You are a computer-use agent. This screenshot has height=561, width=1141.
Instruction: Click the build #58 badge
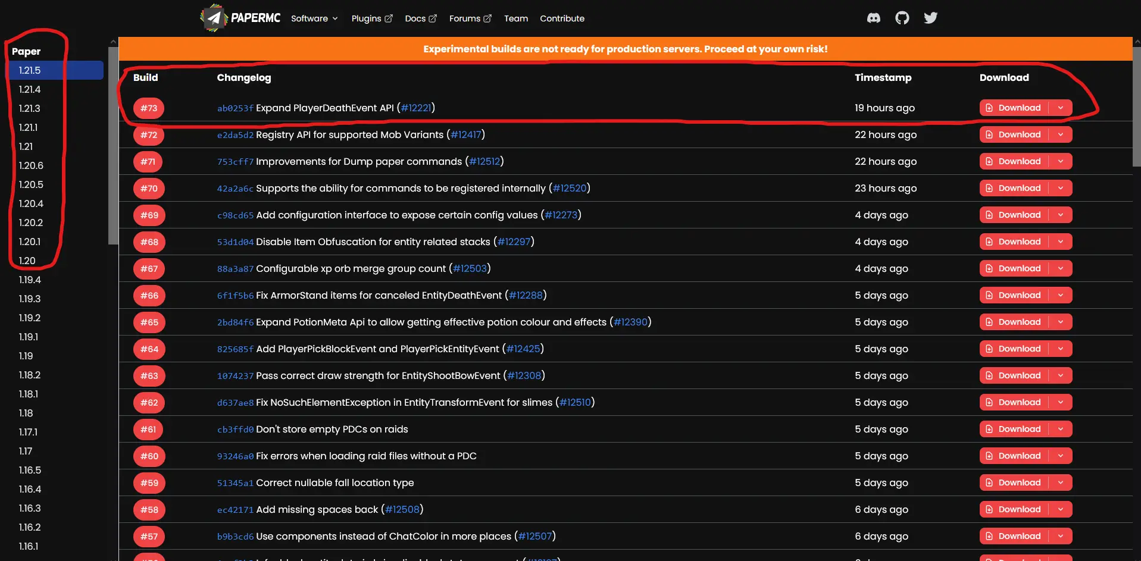pyautogui.click(x=149, y=510)
